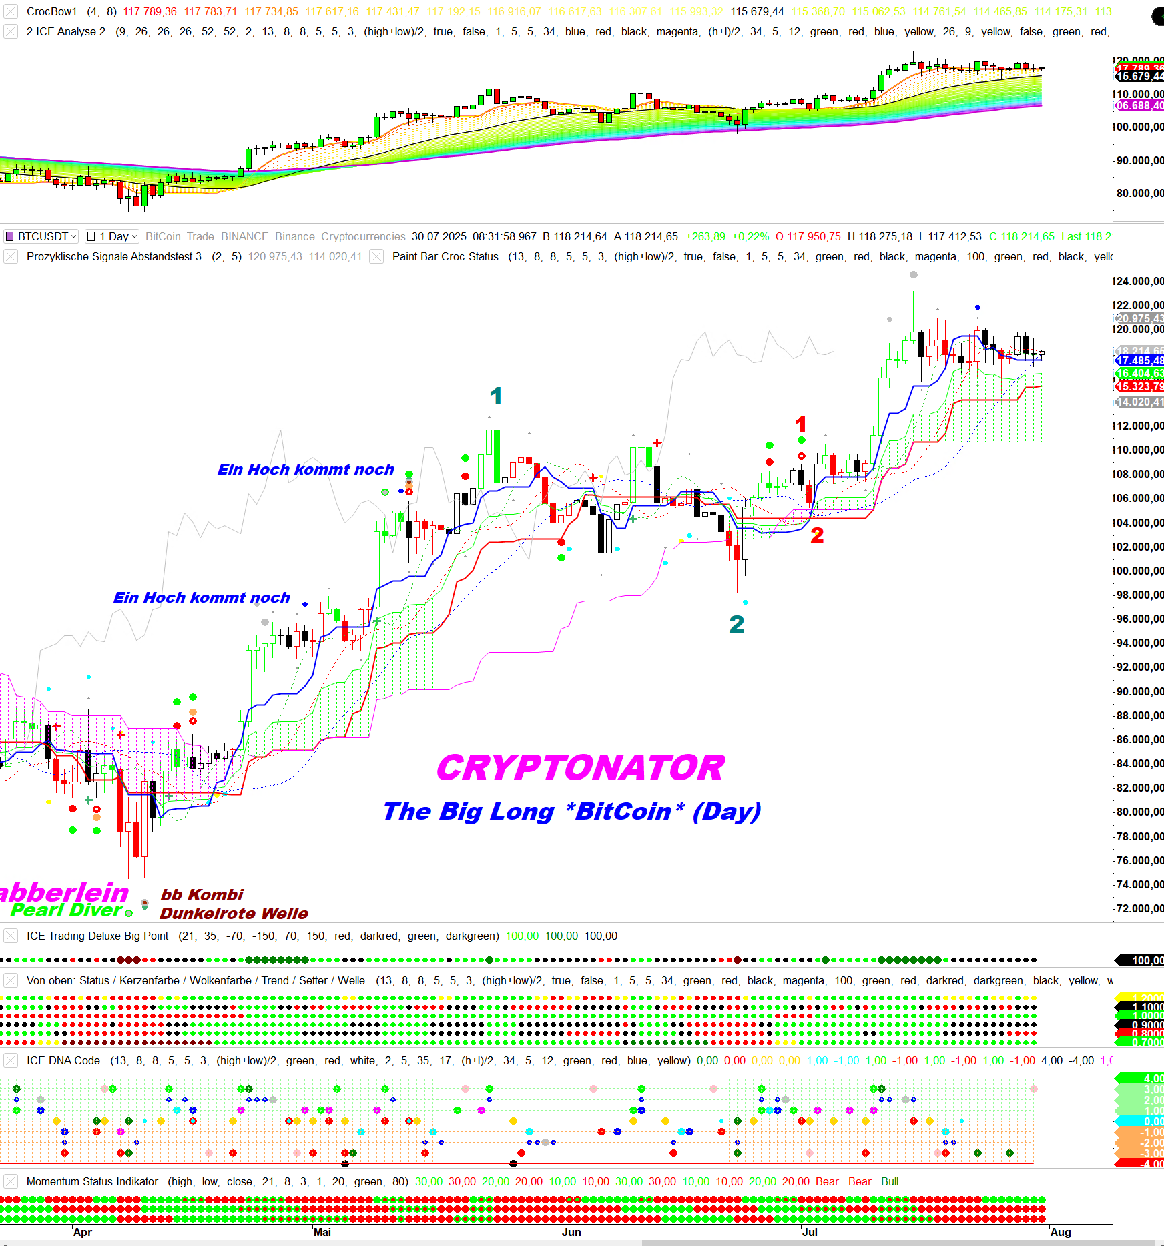The height and width of the screenshot is (1246, 1164).
Task: Close ICE Trading Deluxe Big Point panel
Action: pyautogui.click(x=11, y=936)
